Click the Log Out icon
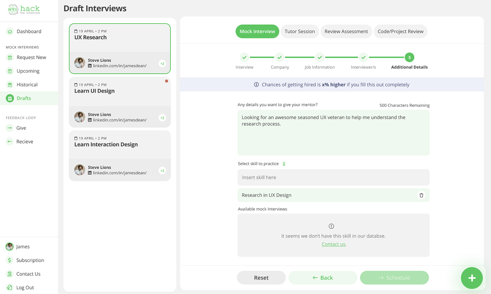The width and height of the screenshot is (491, 294). click(10, 287)
